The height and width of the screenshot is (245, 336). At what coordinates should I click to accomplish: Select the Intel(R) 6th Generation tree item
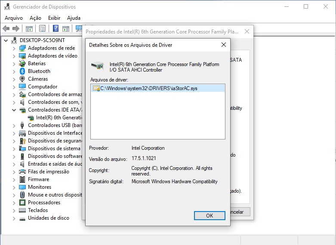pos(59,118)
